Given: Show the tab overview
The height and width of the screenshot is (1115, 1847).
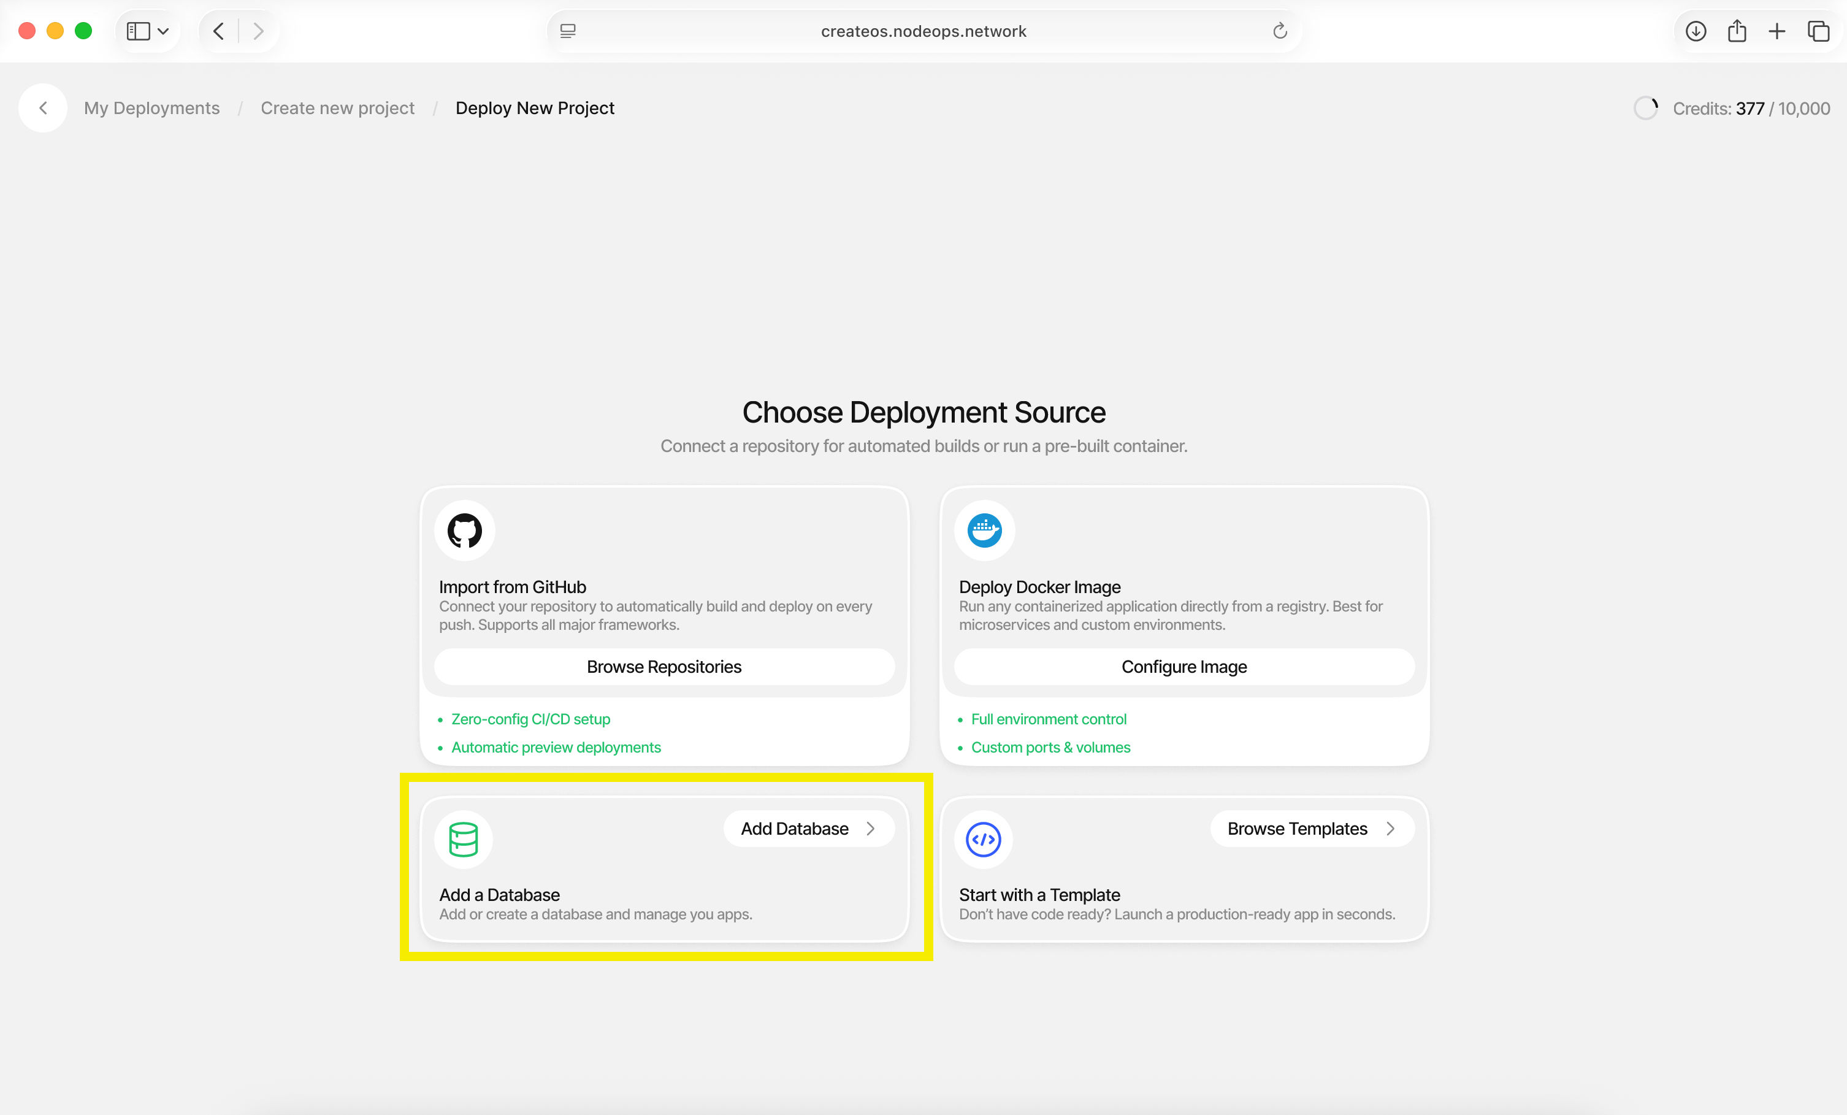Looking at the screenshot, I should tap(1819, 31).
